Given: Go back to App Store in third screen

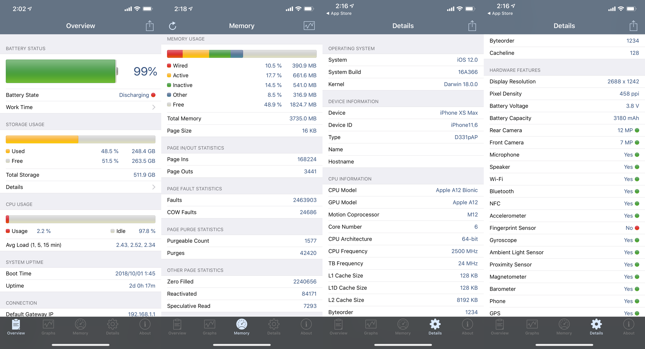Looking at the screenshot, I should pyautogui.click(x=339, y=13).
